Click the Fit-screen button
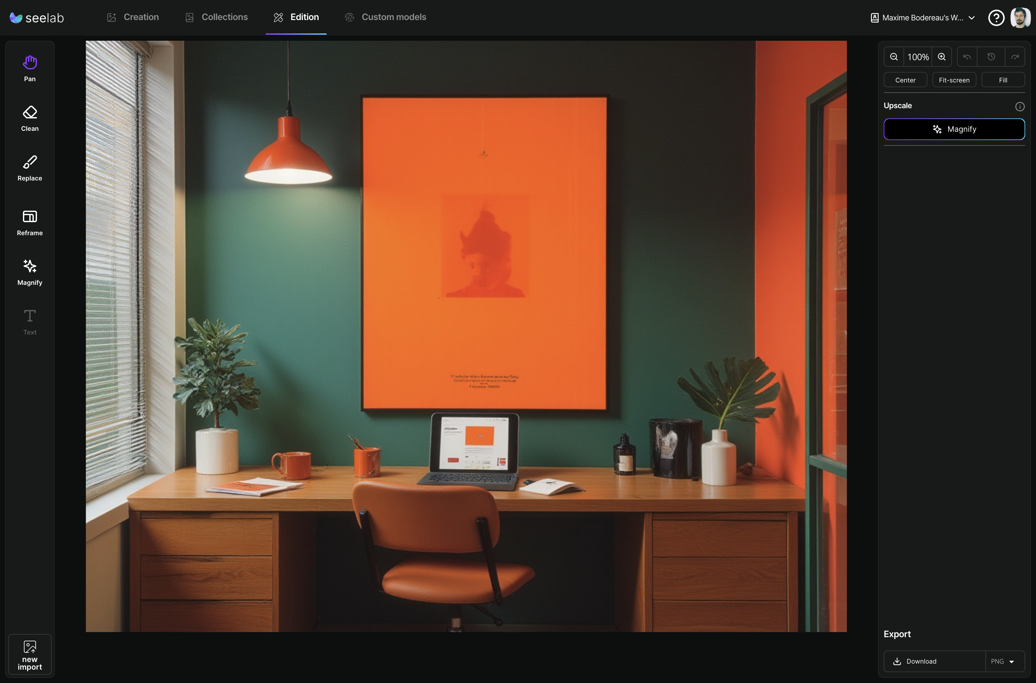 coord(954,80)
